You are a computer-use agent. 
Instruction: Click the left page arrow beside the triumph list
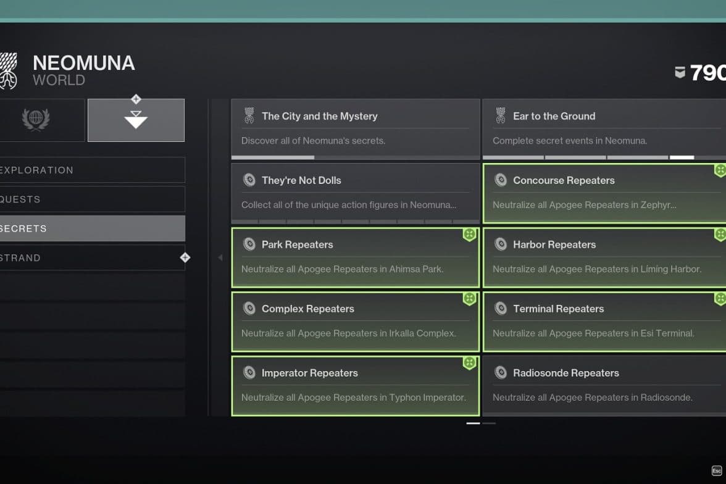tap(220, 257)
